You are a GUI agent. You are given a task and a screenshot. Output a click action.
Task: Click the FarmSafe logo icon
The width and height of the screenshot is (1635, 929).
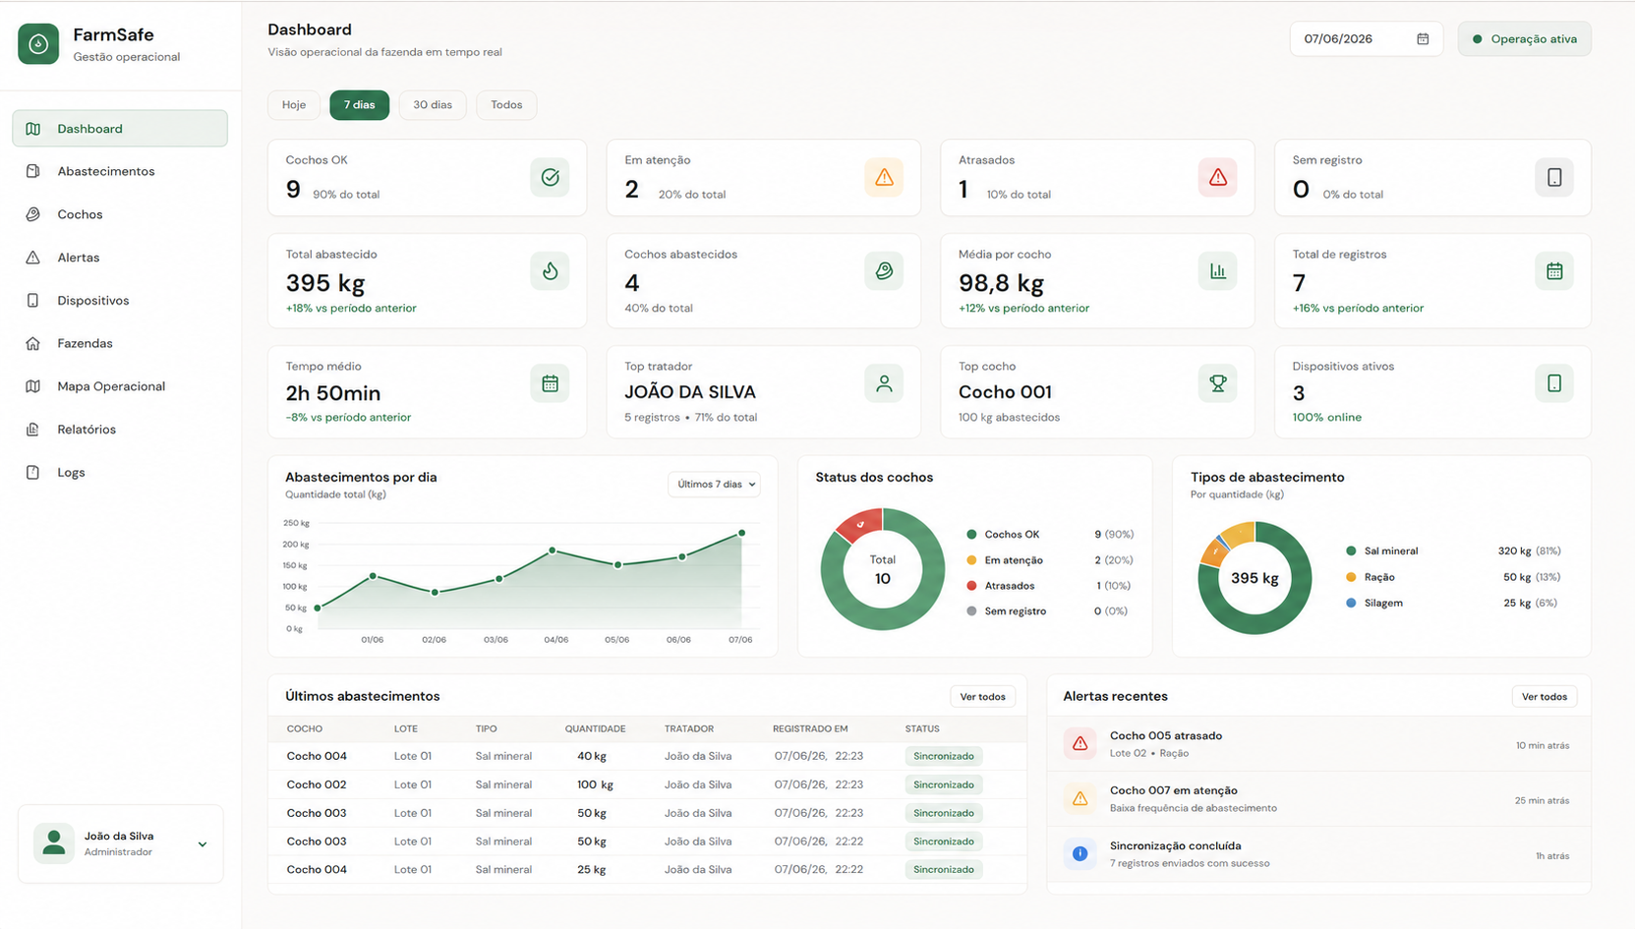pyautogui.click(x=38, y=44)
